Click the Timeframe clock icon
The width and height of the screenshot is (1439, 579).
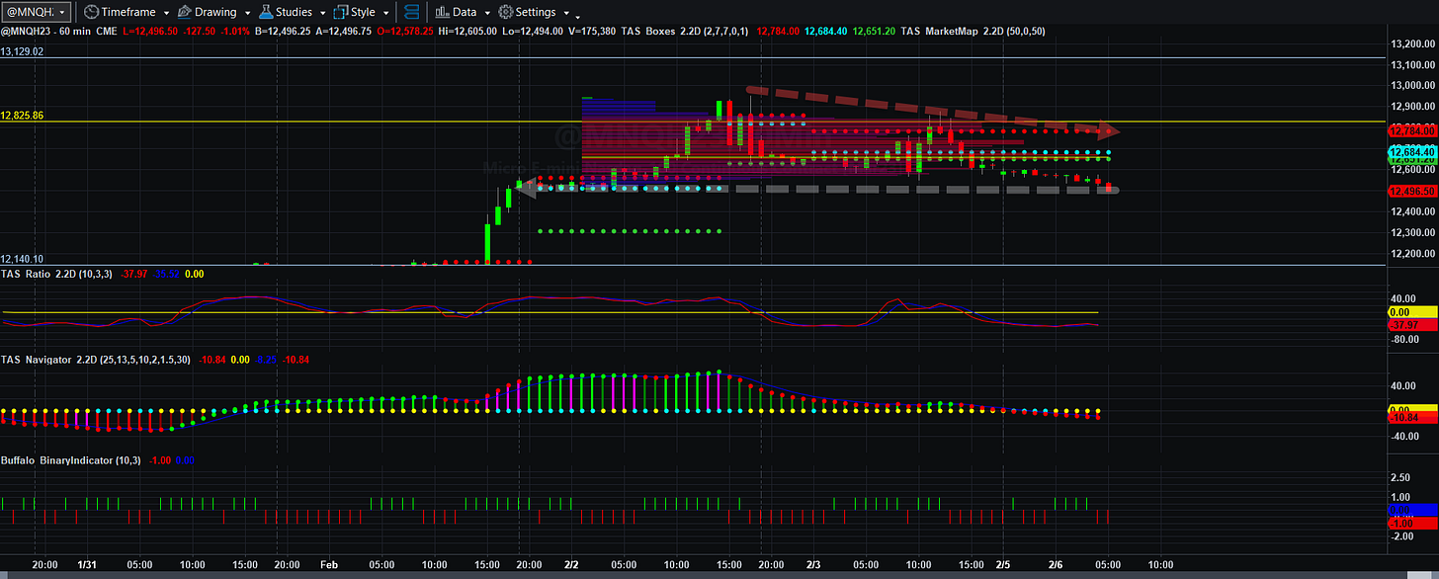[91, 12]
